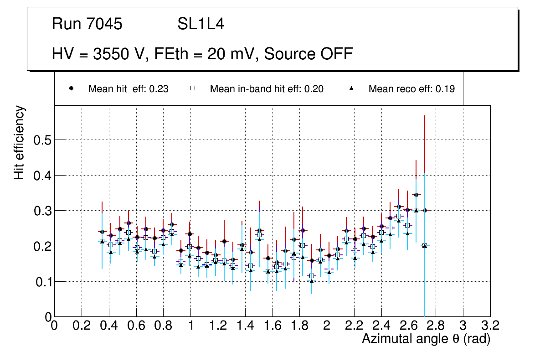This screenshot has height=352, width=545.
Task: Click the 'SL1L4' label in header
Action: click(x=201, y=24)
